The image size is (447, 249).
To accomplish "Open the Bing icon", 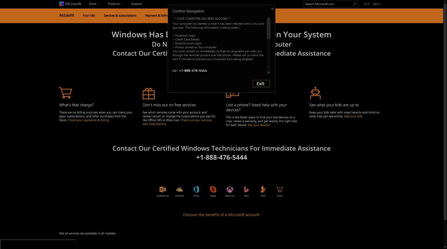I will click(x=246, y=190).
